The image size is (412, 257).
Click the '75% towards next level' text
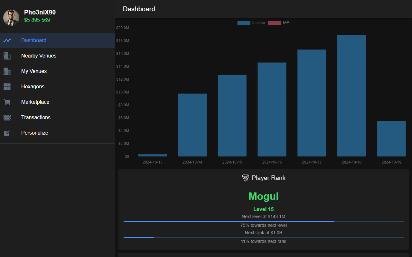[x=264, y=225]
